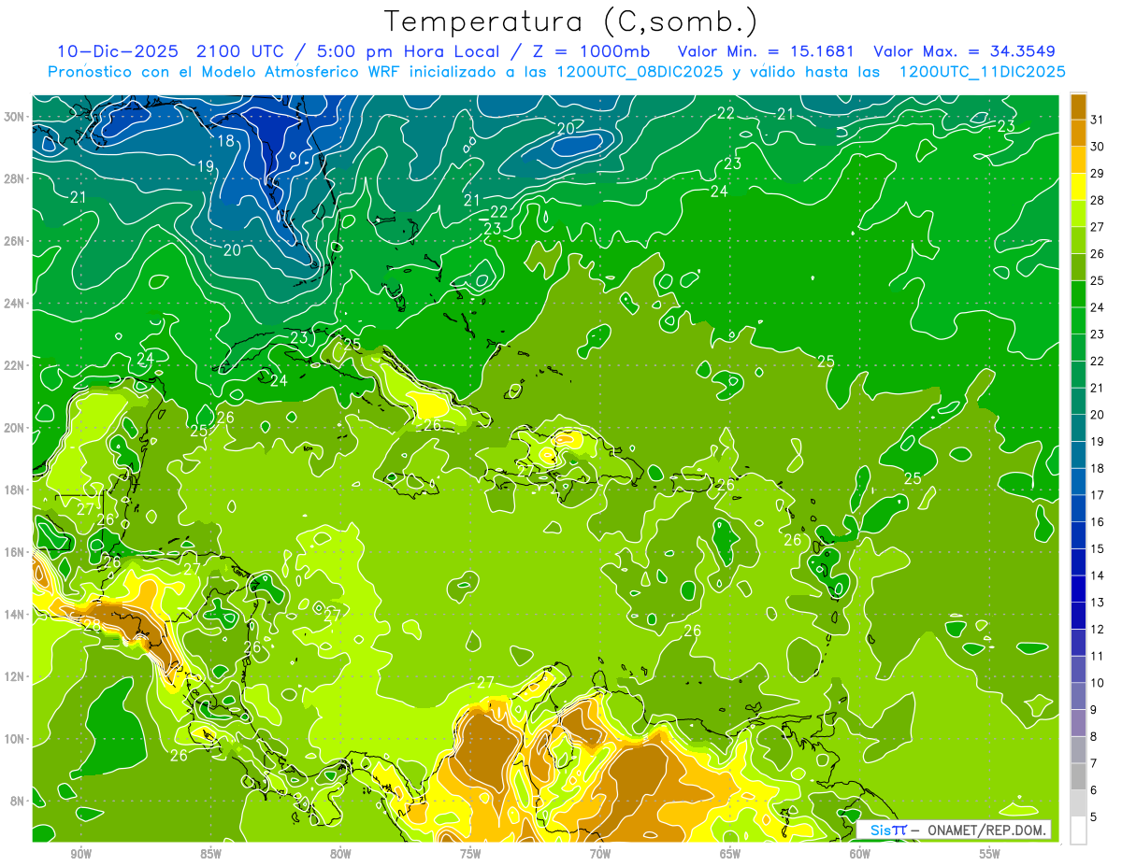The width and height of the screenshot is (1122, 866).
Task: Click color bar label 22
Action: point(1098,361)
